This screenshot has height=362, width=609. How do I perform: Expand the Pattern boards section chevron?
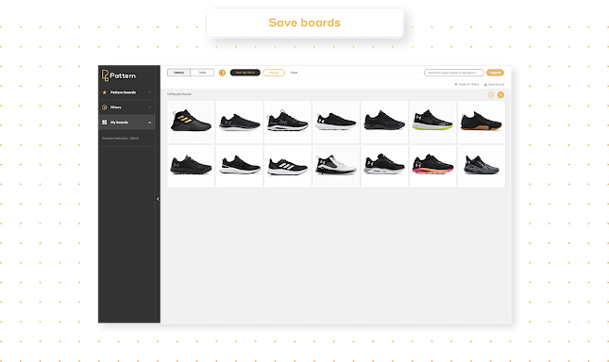coord(149,92)
